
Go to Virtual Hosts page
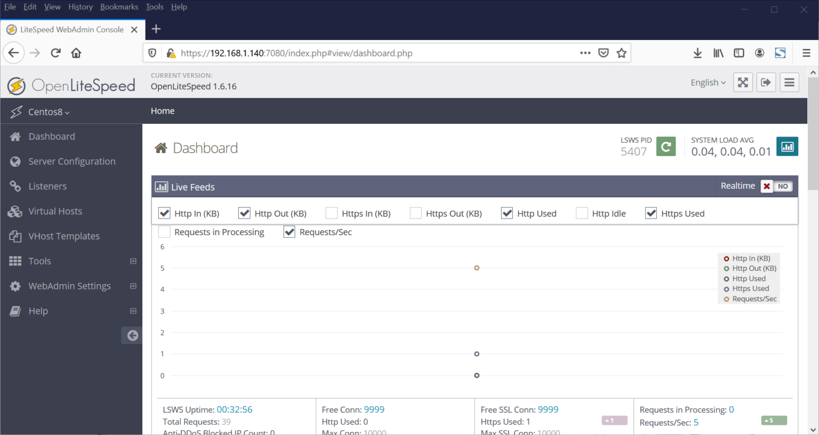click(55, 211)
